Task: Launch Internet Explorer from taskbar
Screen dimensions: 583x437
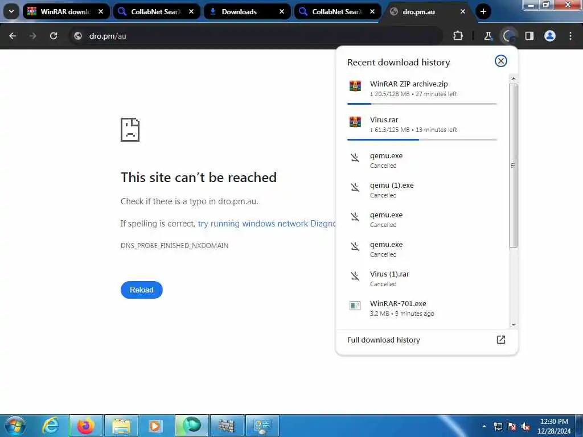Action: (51, 426)
